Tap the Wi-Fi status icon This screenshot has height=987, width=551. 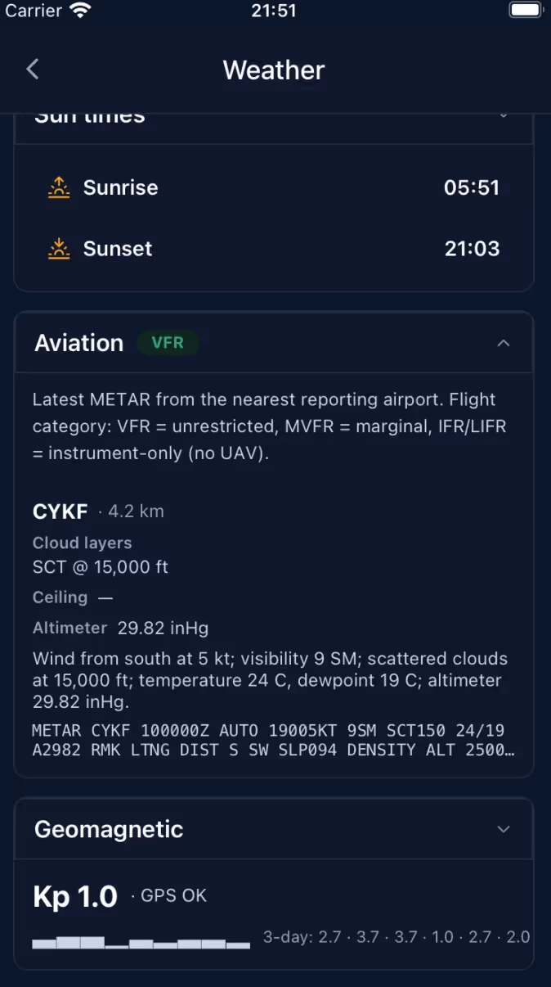80,11
